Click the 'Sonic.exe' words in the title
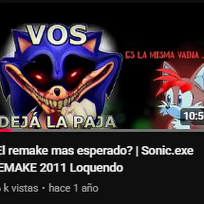Screen dimensions: 204x204 (168, 151)
